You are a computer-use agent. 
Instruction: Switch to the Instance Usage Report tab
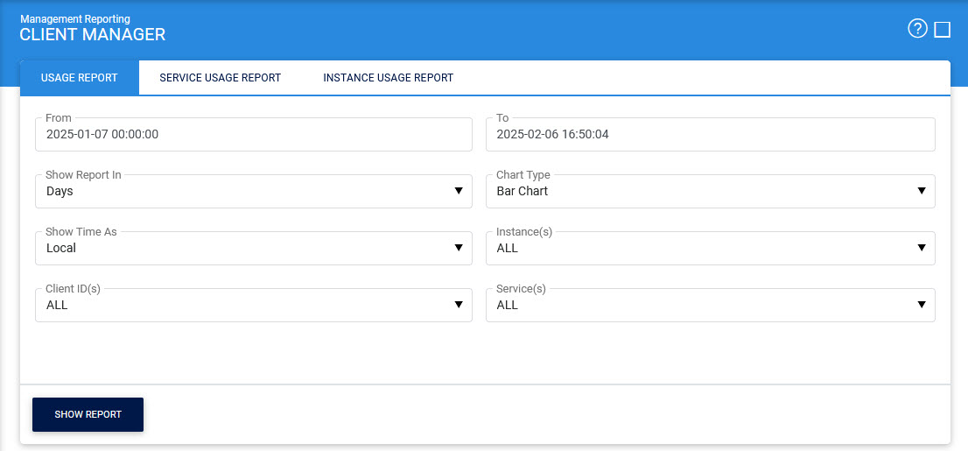(388, 78)
